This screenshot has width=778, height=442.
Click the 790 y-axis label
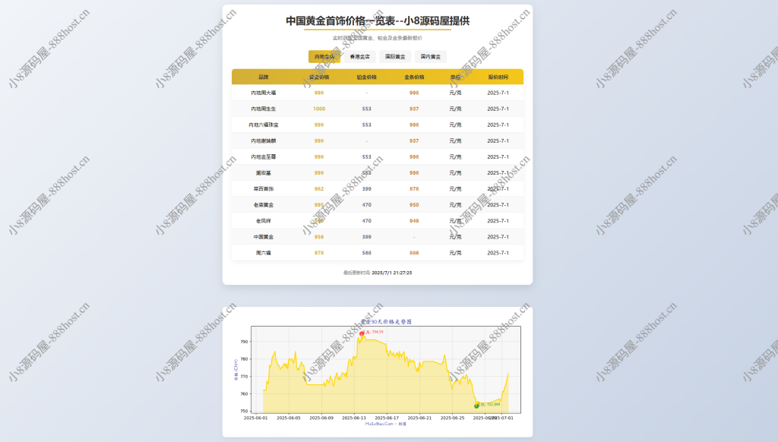tap(244, 342)
